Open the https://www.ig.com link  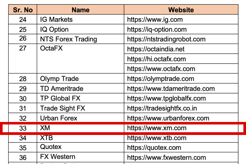pyautogui.click(x=155, y=20)
